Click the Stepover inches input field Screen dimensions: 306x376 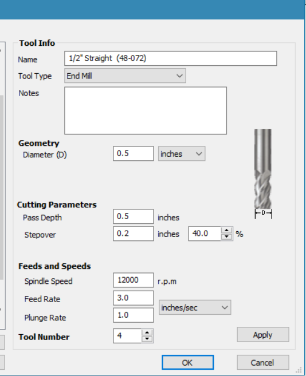click(134, 233)
